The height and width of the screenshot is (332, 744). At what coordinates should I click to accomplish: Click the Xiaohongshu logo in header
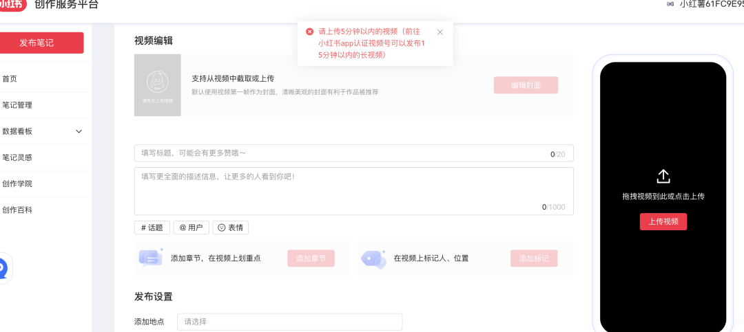pyautogui.click(x=12, y=4)
